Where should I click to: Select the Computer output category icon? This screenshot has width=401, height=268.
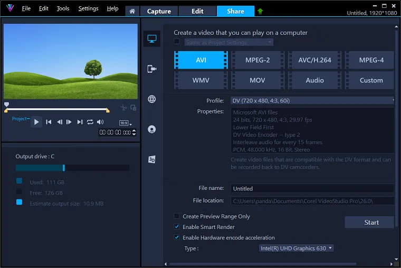(x=152, y=39)
